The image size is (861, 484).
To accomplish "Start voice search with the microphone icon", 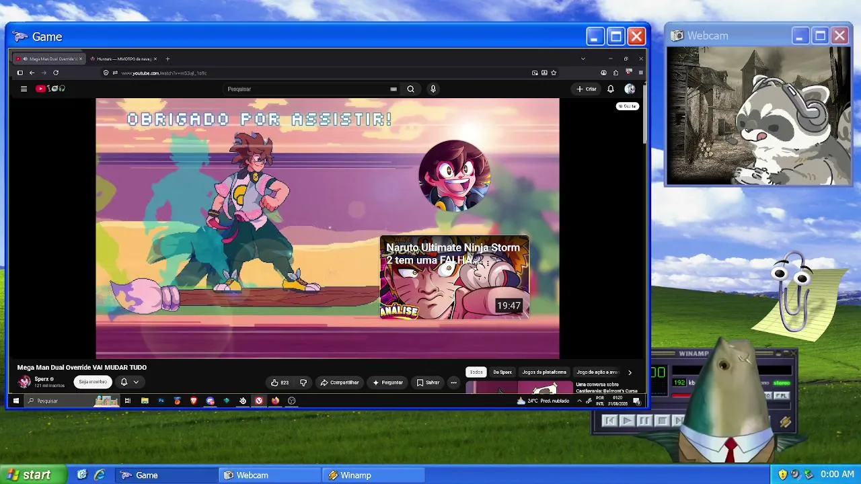I will (433, 89).
